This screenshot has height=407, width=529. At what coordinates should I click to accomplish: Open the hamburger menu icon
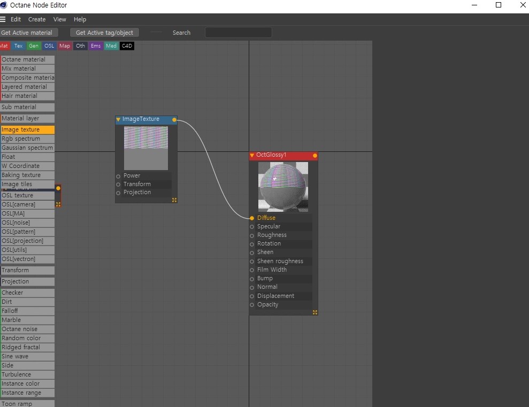point(3,19)
